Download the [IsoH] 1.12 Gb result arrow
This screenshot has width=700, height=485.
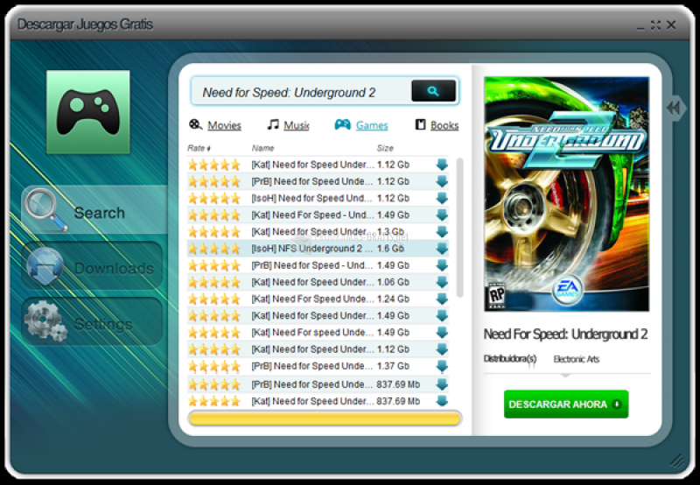(x=442, y=198)
